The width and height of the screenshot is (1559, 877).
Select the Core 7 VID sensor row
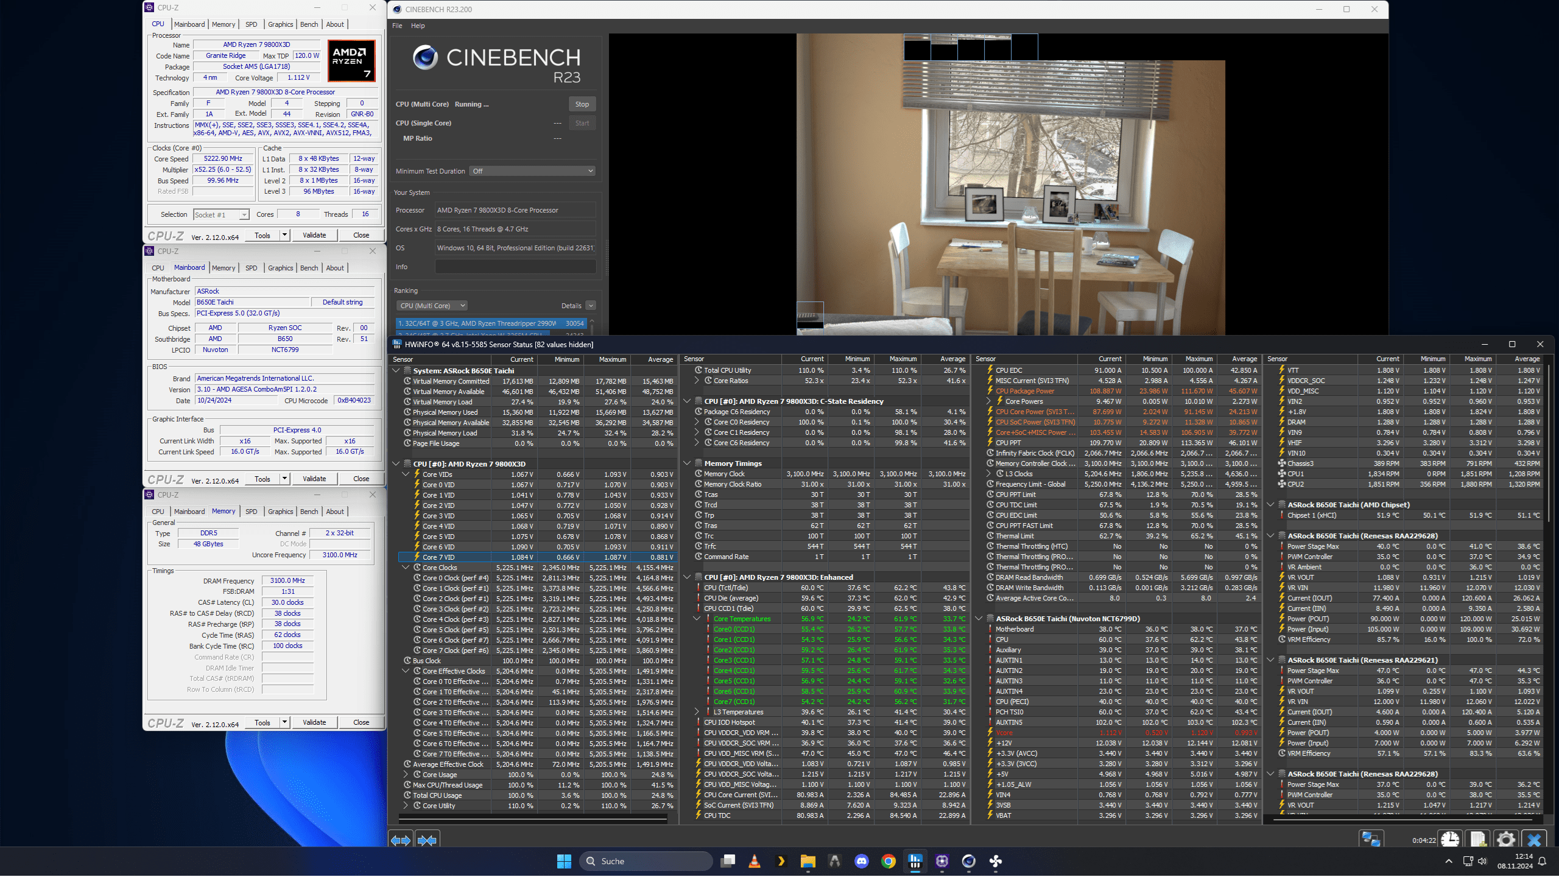(536, 557)
